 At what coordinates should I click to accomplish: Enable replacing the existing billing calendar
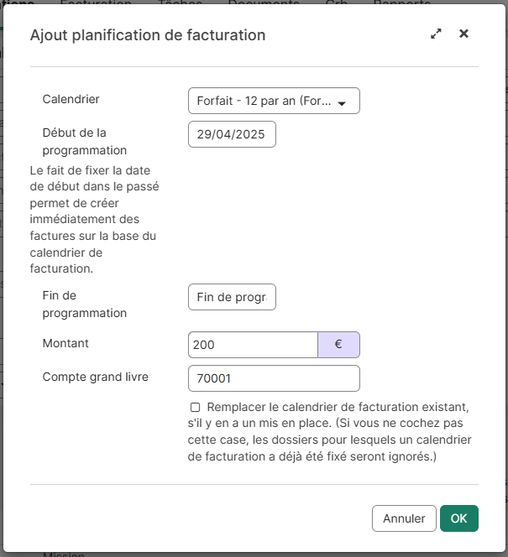point(195,407)
